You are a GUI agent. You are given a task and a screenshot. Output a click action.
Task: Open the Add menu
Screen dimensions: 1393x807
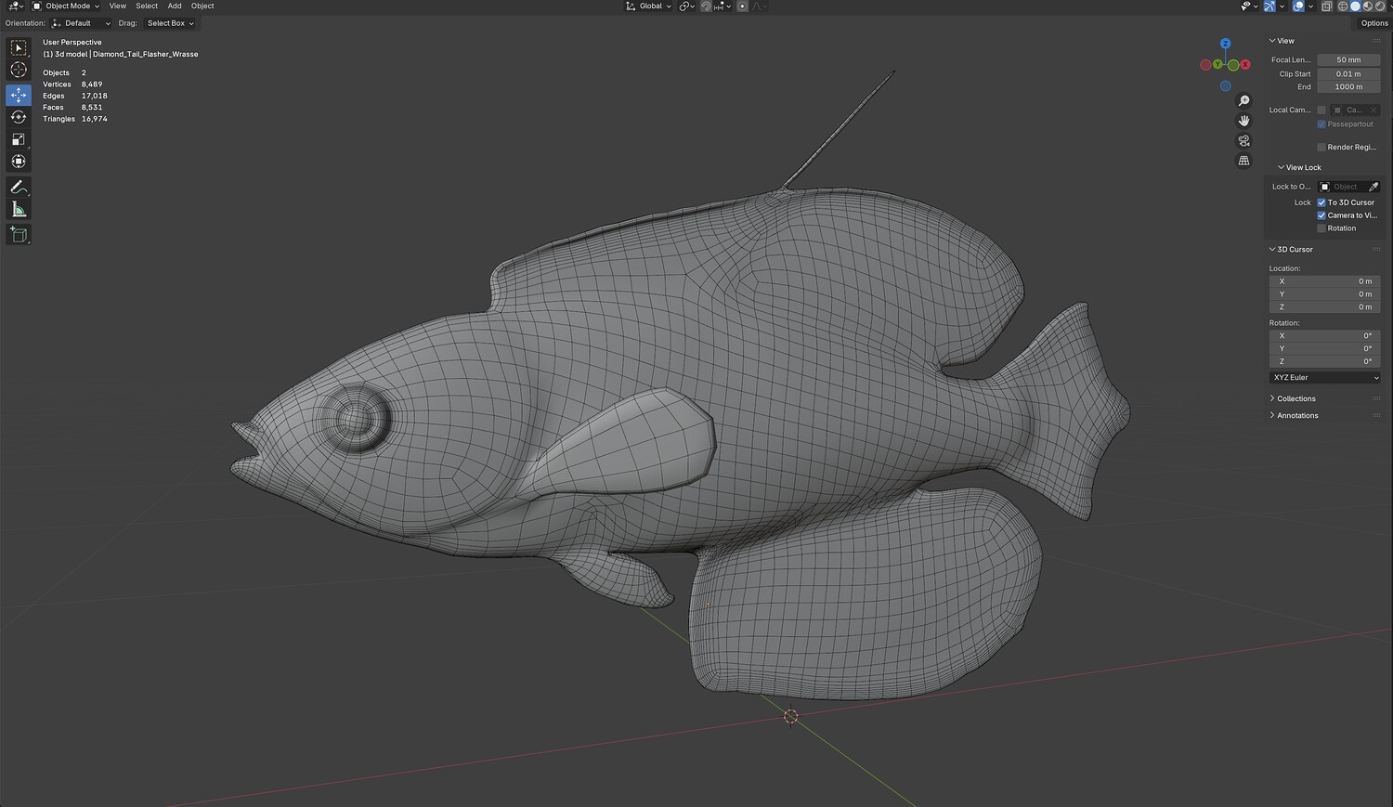[x=175, y=7]
